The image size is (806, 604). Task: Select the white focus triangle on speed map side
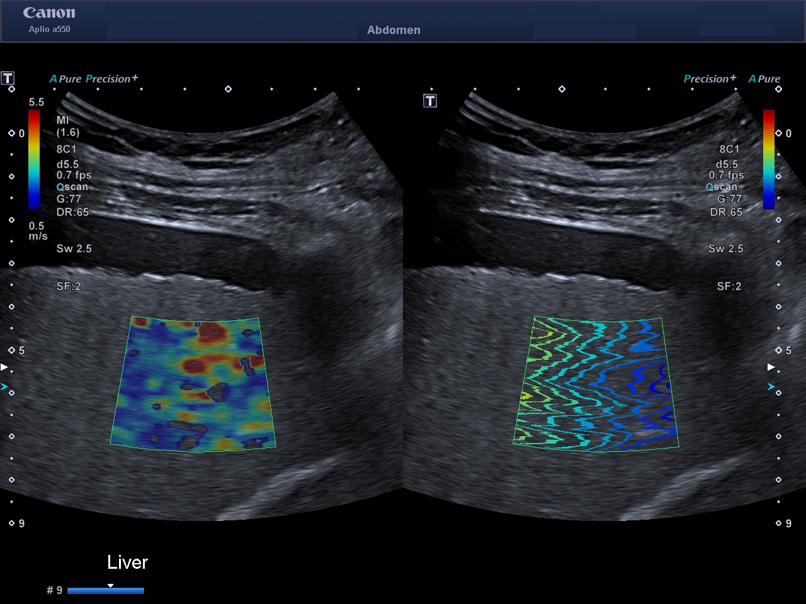(4, 367)
